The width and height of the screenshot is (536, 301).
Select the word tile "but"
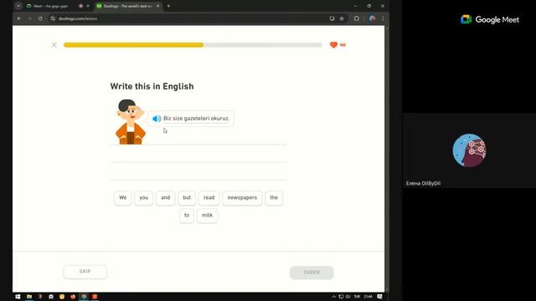point(187,197)
